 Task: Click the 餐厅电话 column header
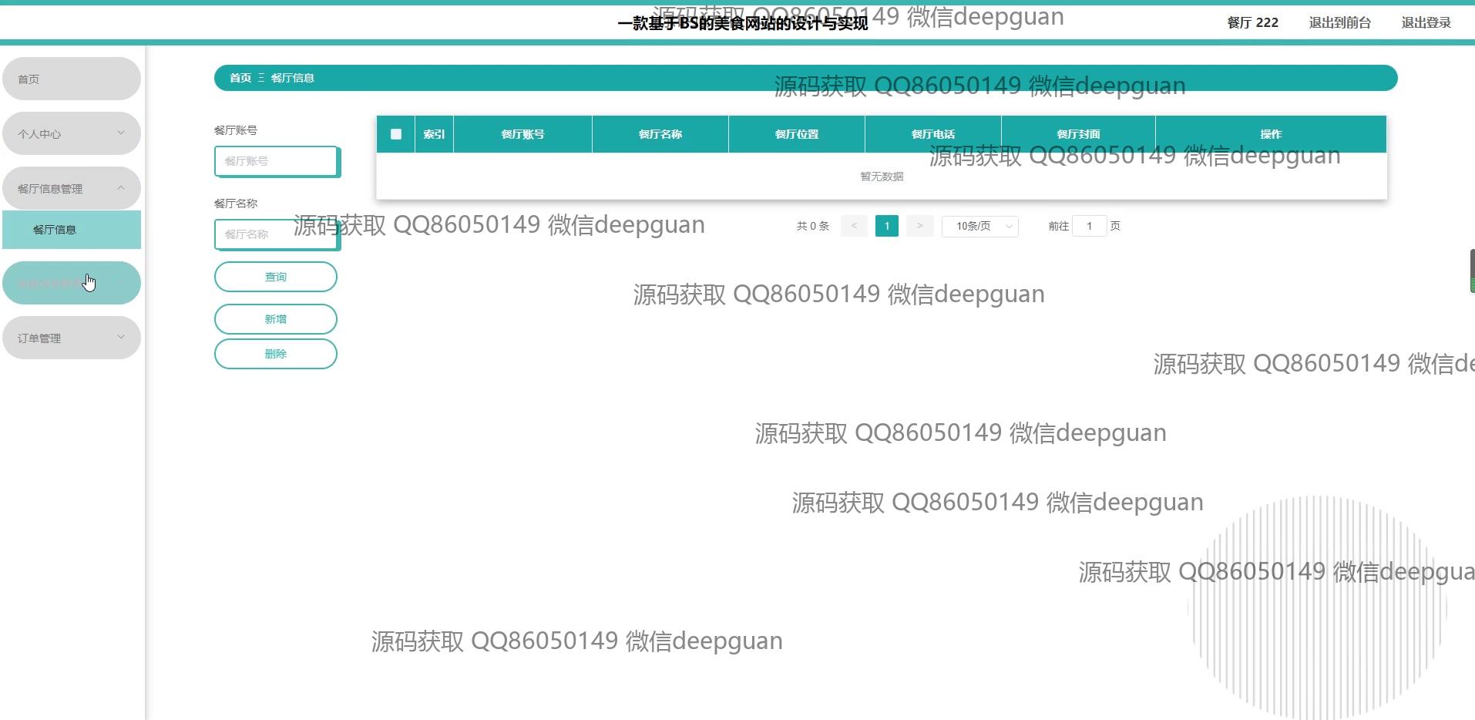coord(932,134)
